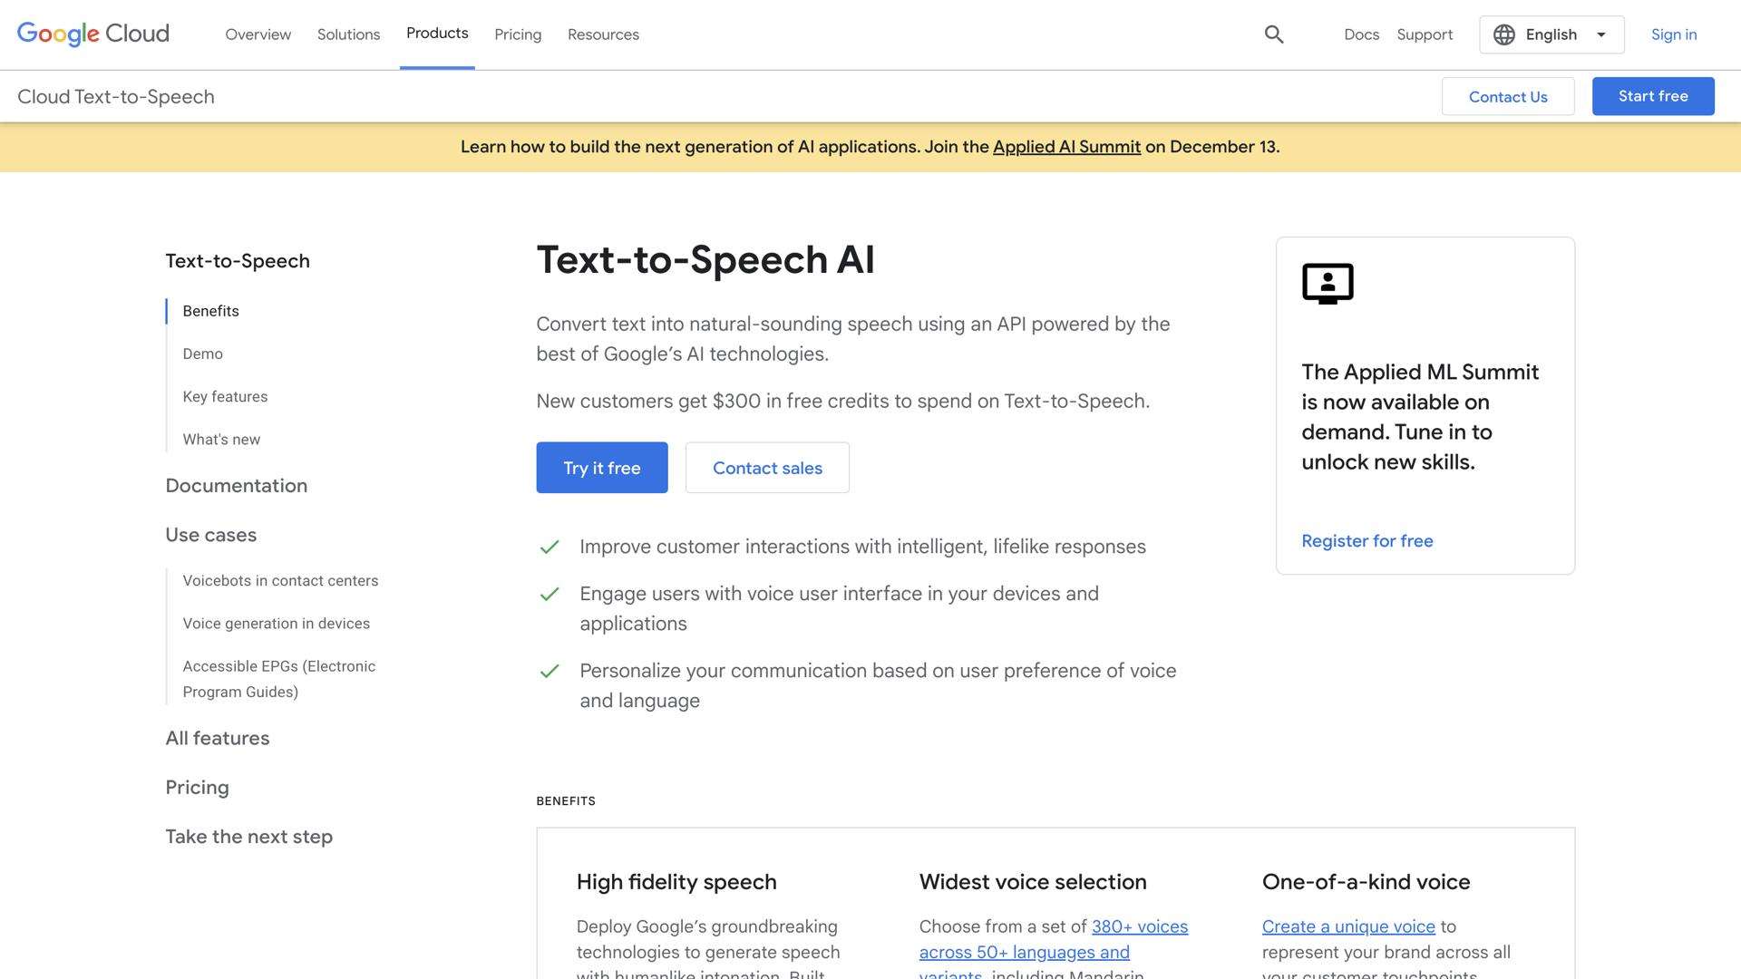Select the Solutions menu item
The width and height of the screenshot is (1741, 979).
(x=348, y=34)
